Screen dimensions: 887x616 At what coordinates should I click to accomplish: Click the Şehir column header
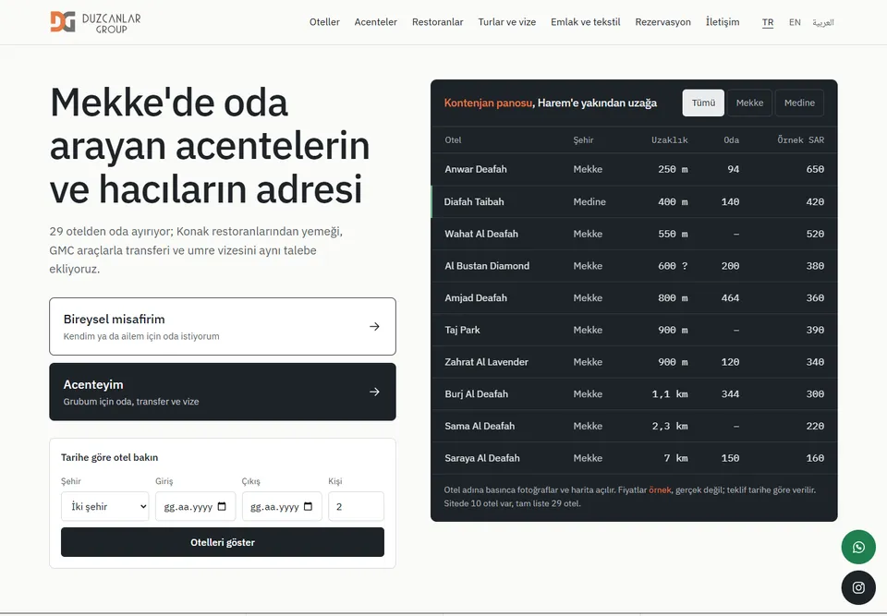(583, 139)
